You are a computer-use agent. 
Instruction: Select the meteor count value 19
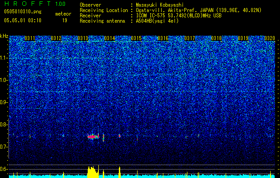(x=65, y=20)
